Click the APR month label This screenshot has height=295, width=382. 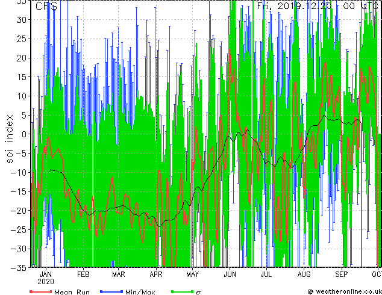[156, 275]
